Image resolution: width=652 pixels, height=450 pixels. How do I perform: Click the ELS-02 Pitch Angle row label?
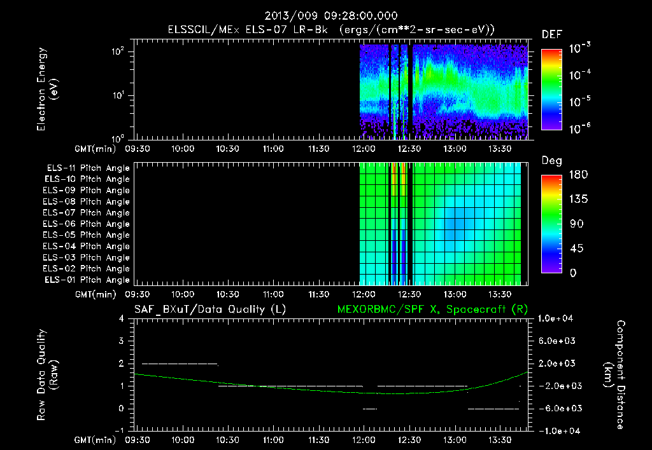point(86,269)
